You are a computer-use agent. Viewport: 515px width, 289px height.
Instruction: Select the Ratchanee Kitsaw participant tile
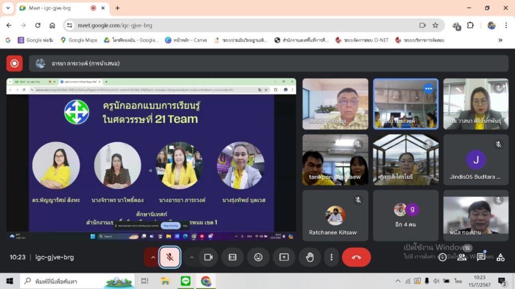(x=335, y=215)
